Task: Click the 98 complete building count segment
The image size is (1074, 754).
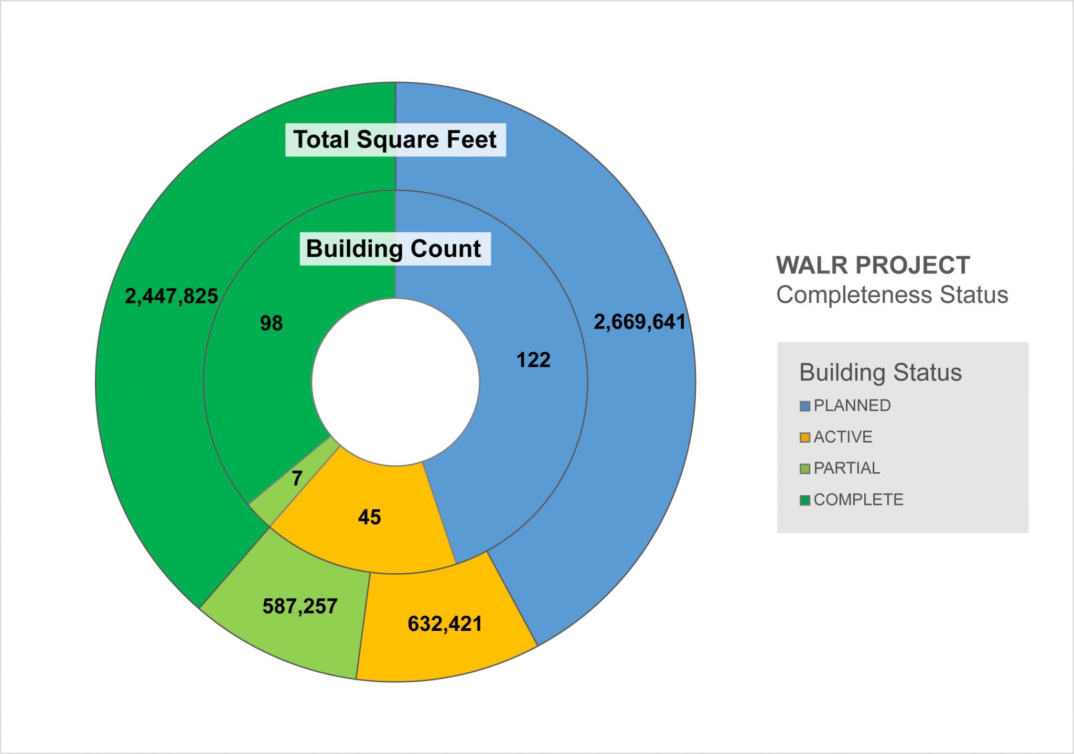Action: (x=271, y=323)
